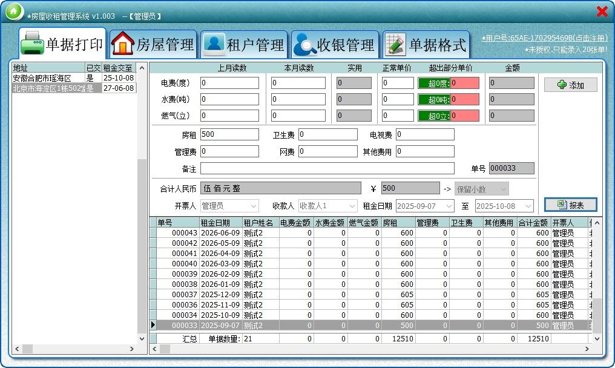Click the 管理费 input field
This screenshot has width=615, height=368.
click(229, 151)
